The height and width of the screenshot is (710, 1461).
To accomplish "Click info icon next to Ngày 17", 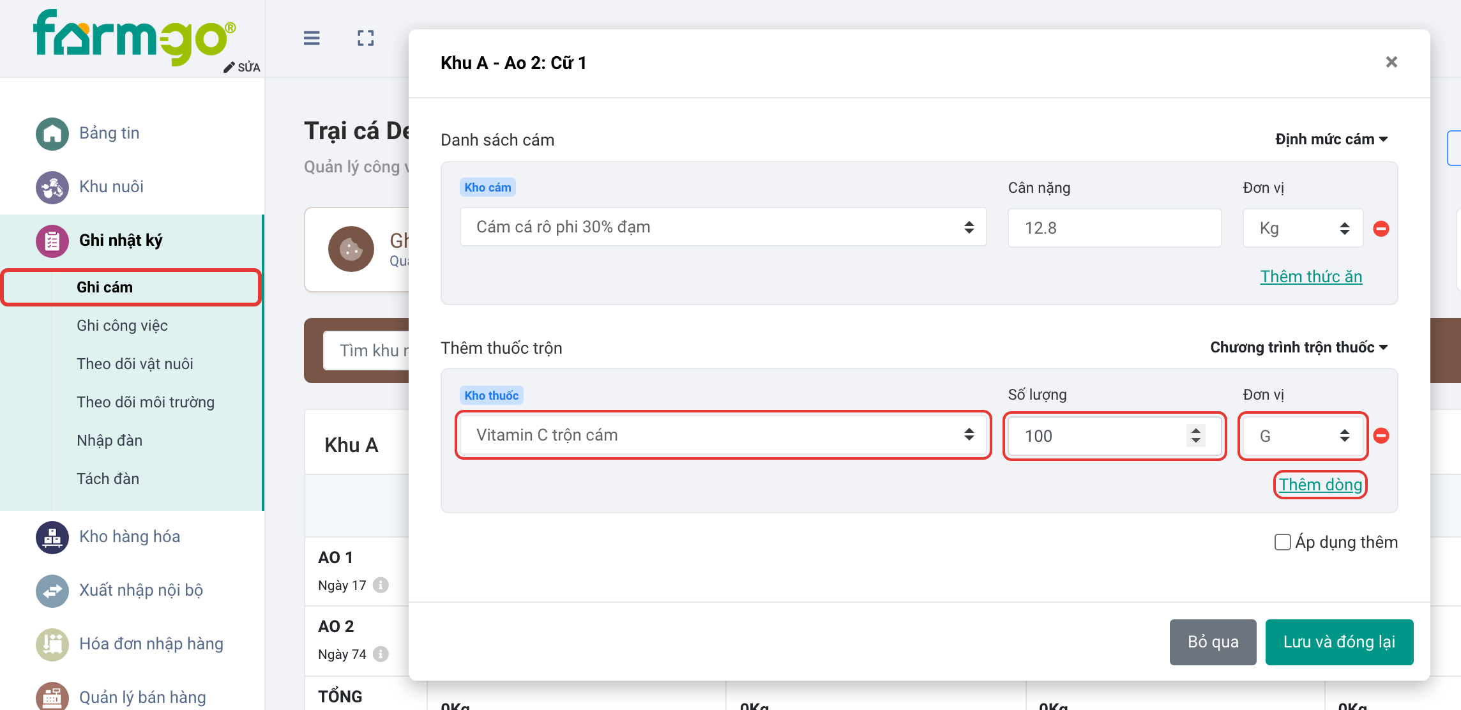I will tap(381, 585).
